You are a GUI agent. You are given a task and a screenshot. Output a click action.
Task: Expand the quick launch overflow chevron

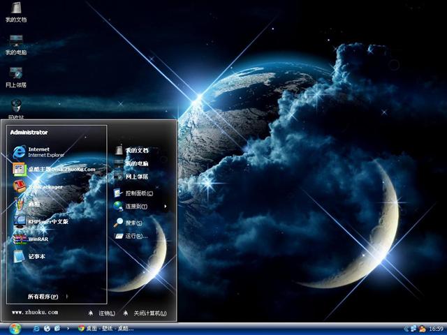[68, 328]
